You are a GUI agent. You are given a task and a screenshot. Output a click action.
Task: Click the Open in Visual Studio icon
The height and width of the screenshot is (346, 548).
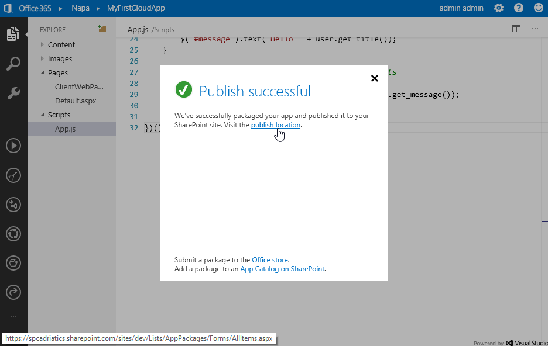[13, 205]
